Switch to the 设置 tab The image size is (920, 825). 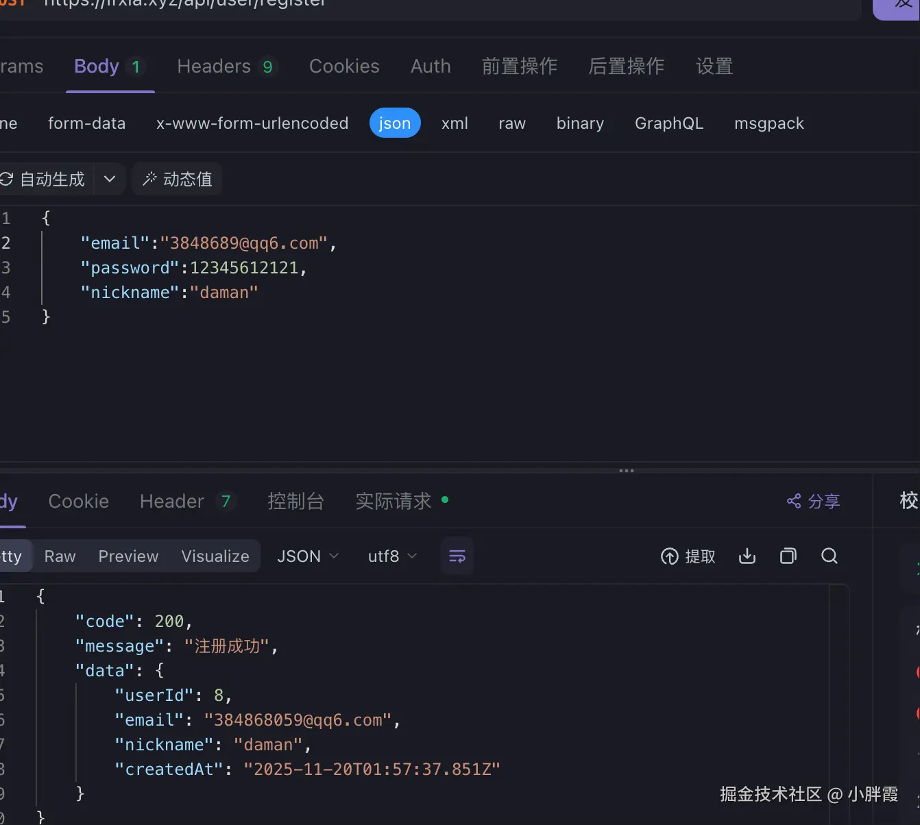[714, 66]
